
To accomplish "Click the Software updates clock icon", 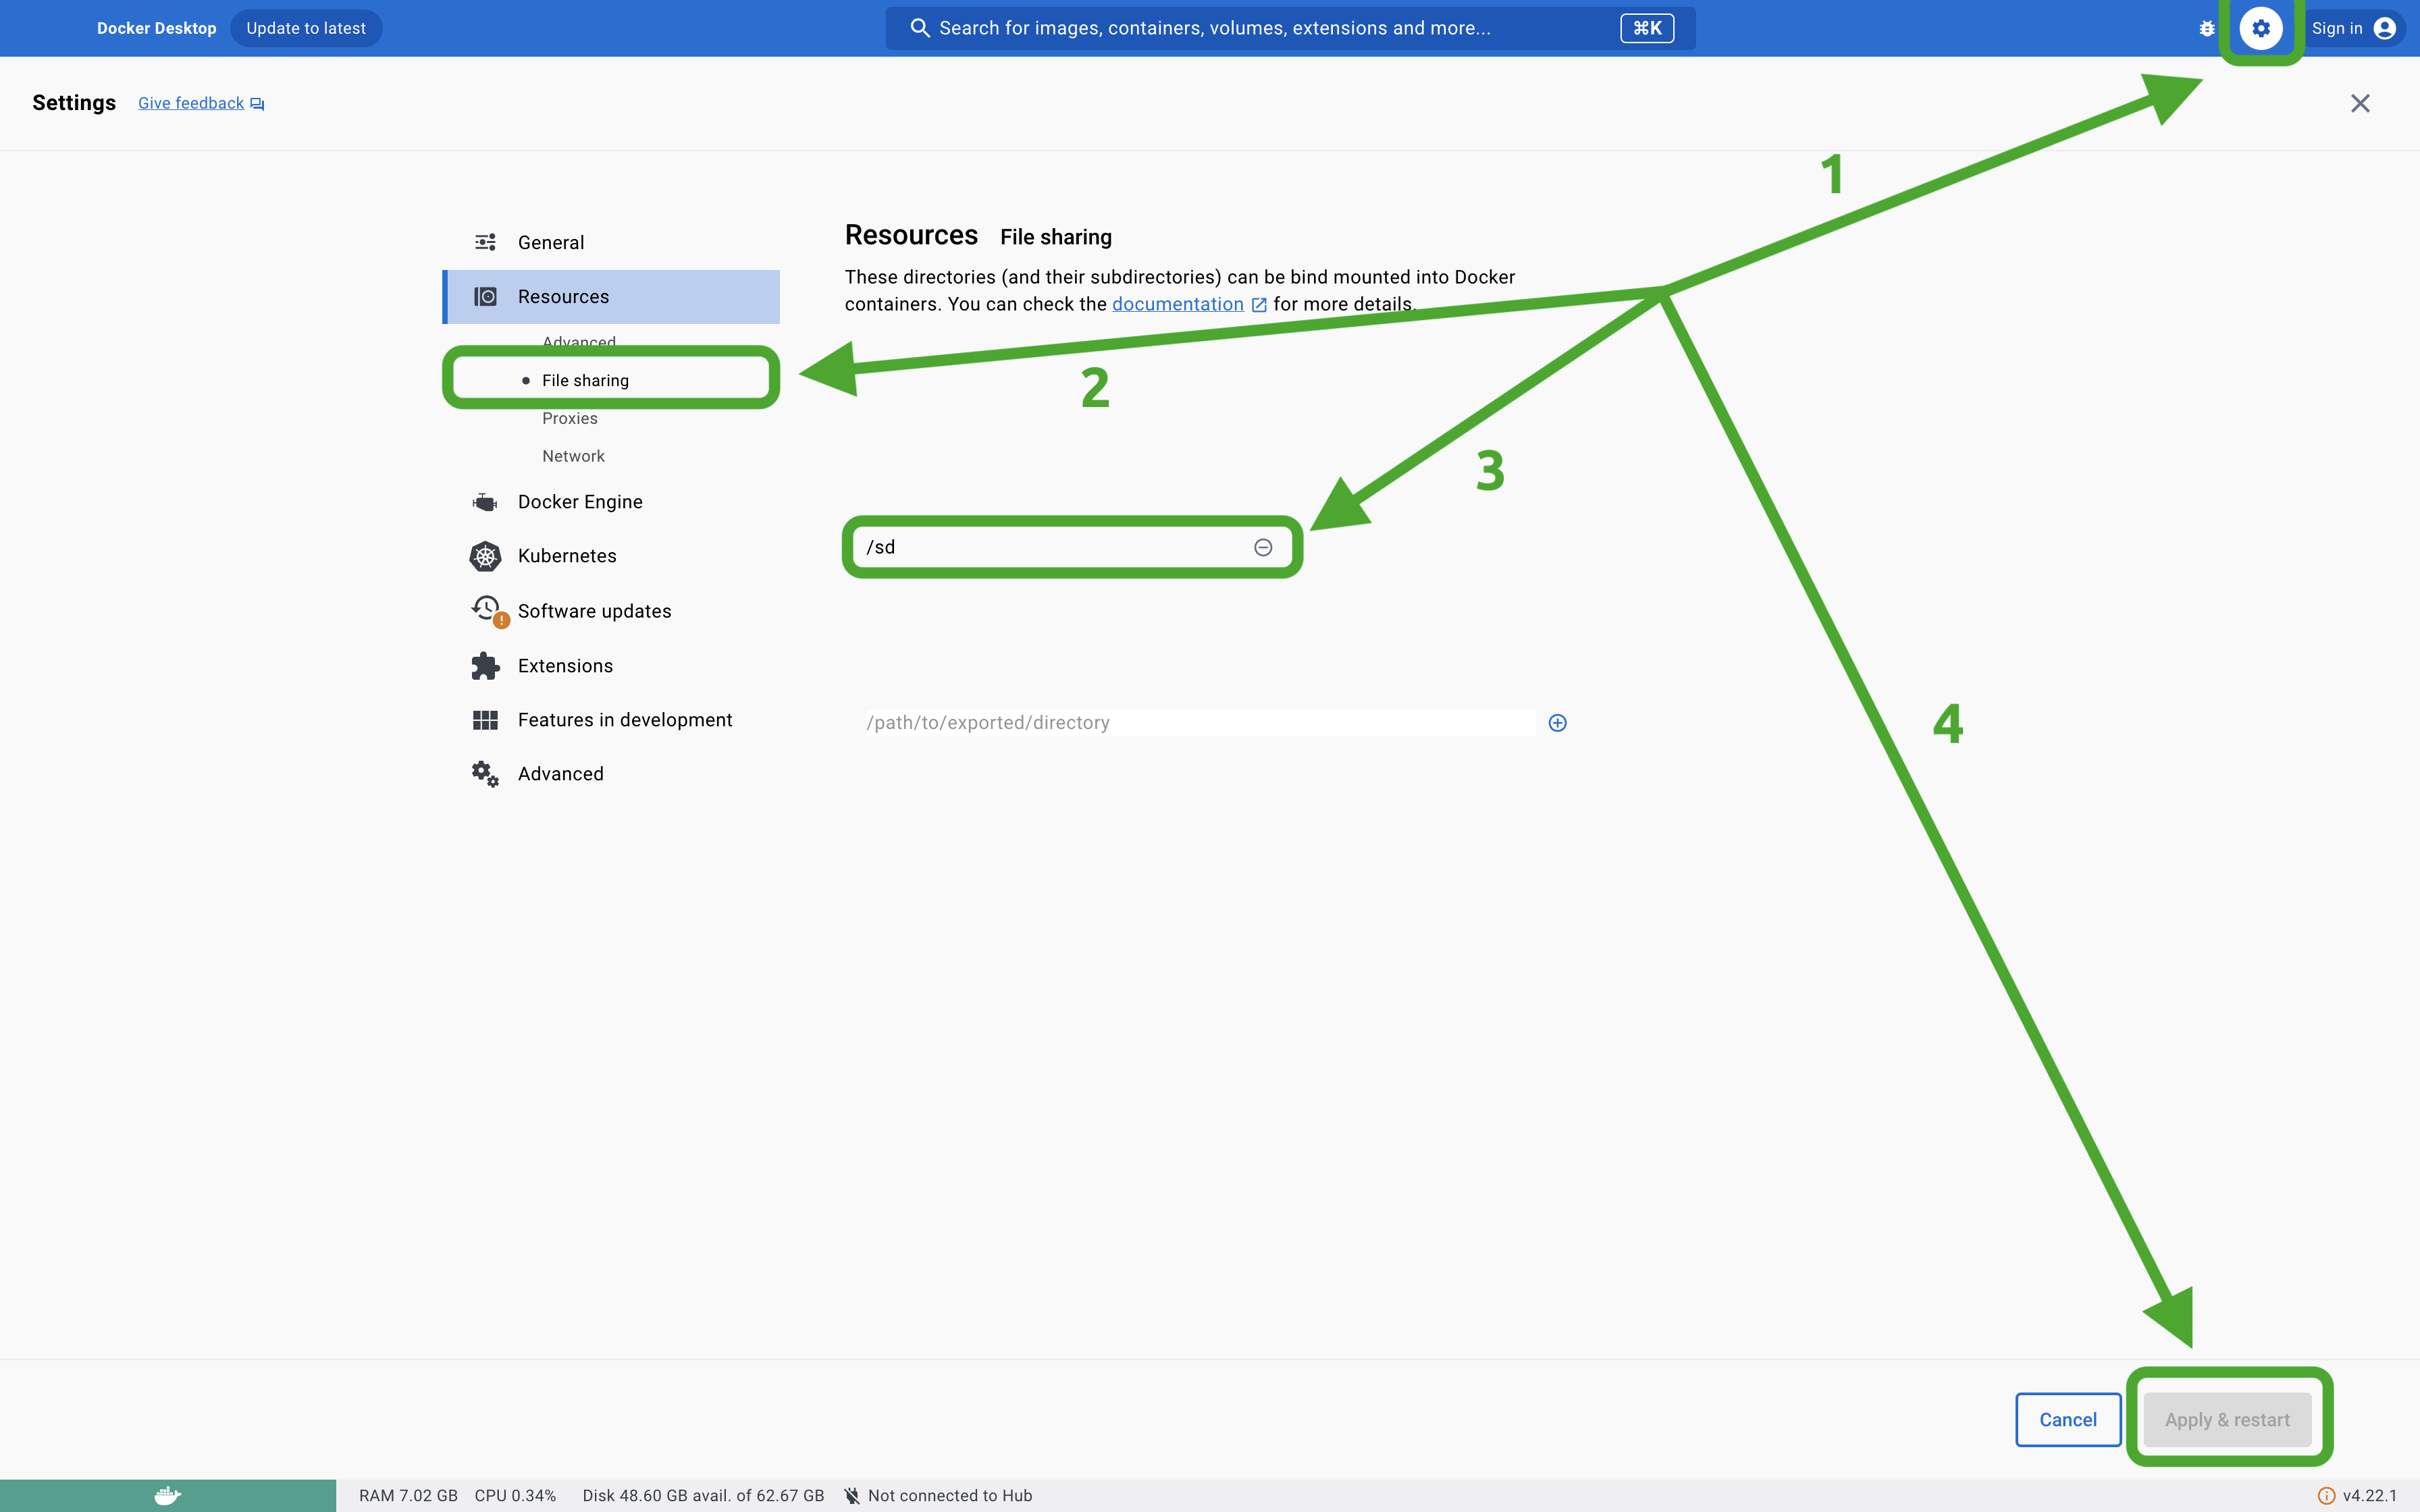I will point(487,609).
